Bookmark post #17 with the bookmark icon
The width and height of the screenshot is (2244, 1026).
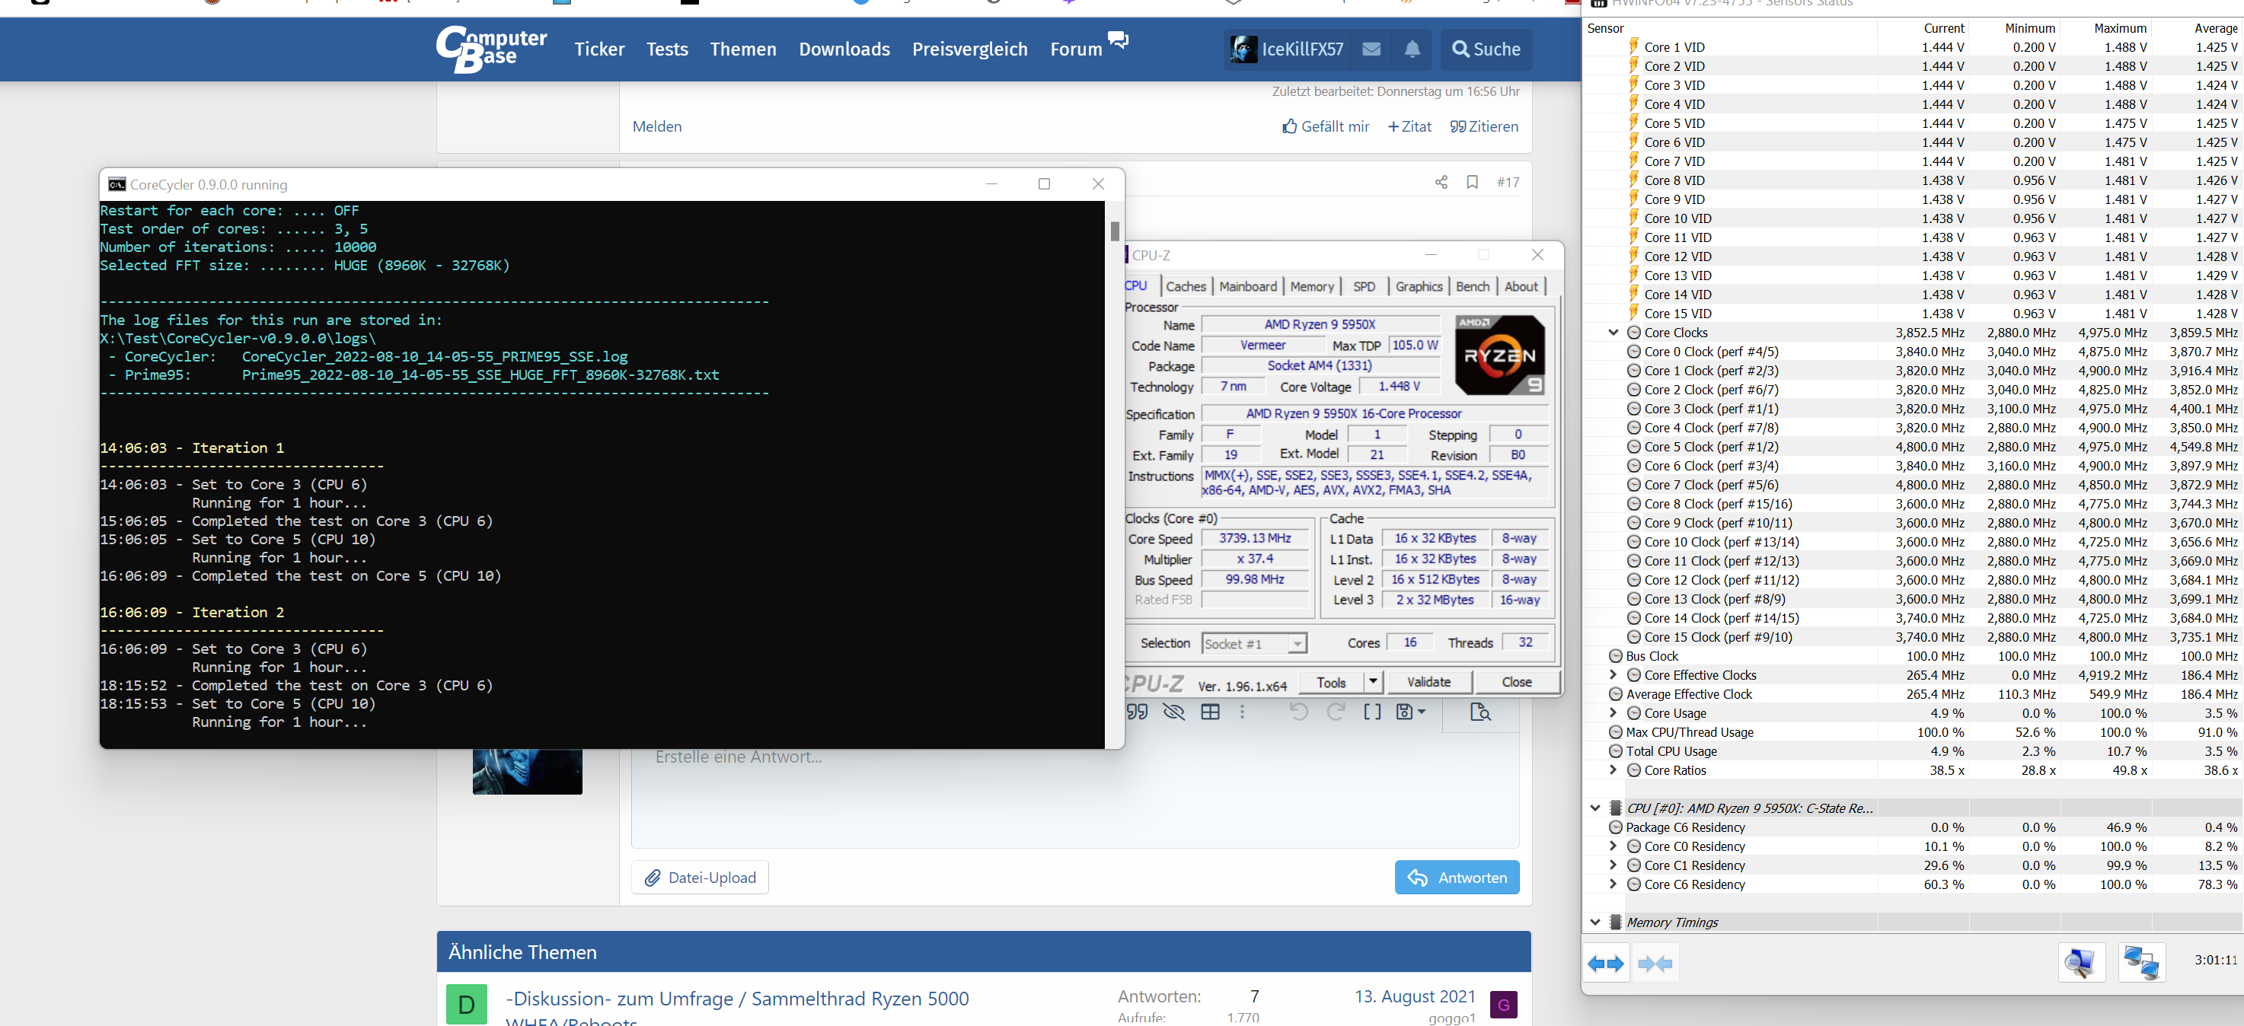(1472, 182)
